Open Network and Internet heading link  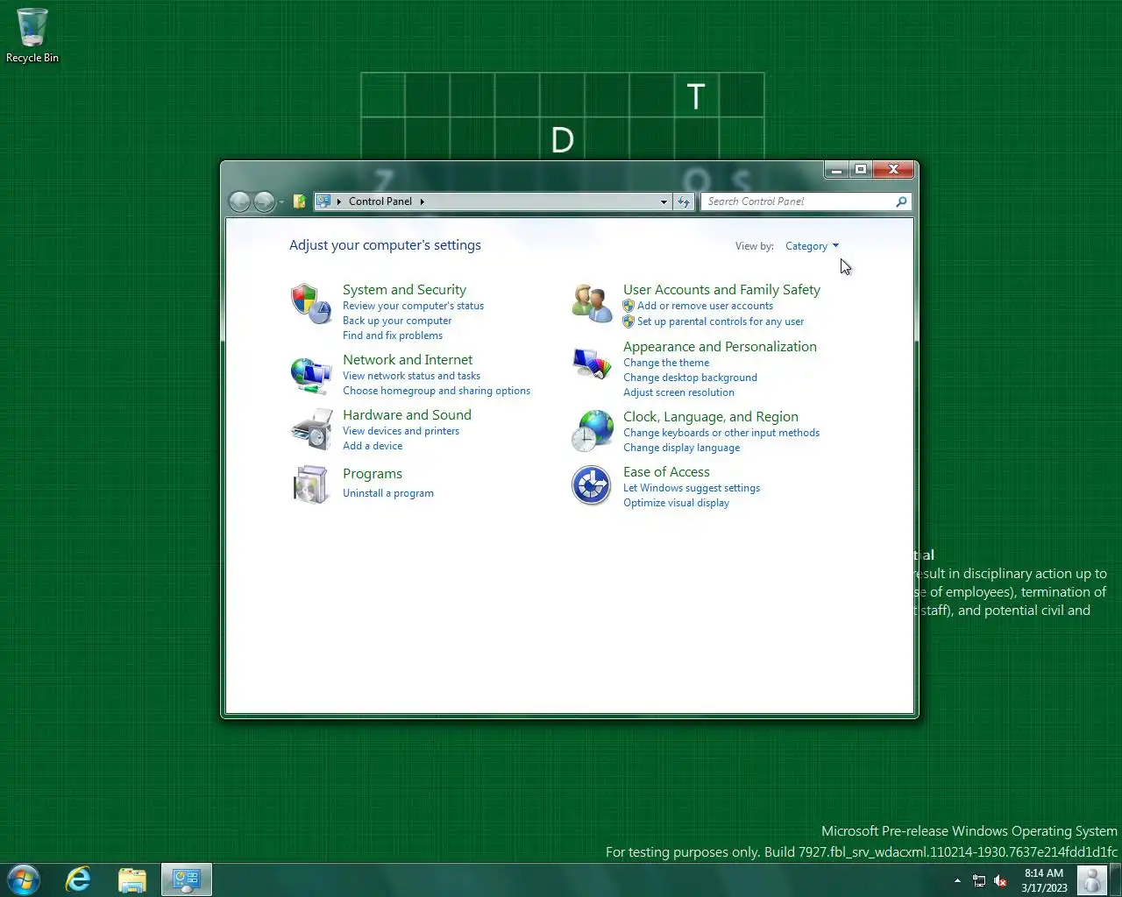click(x=408, y=360)
